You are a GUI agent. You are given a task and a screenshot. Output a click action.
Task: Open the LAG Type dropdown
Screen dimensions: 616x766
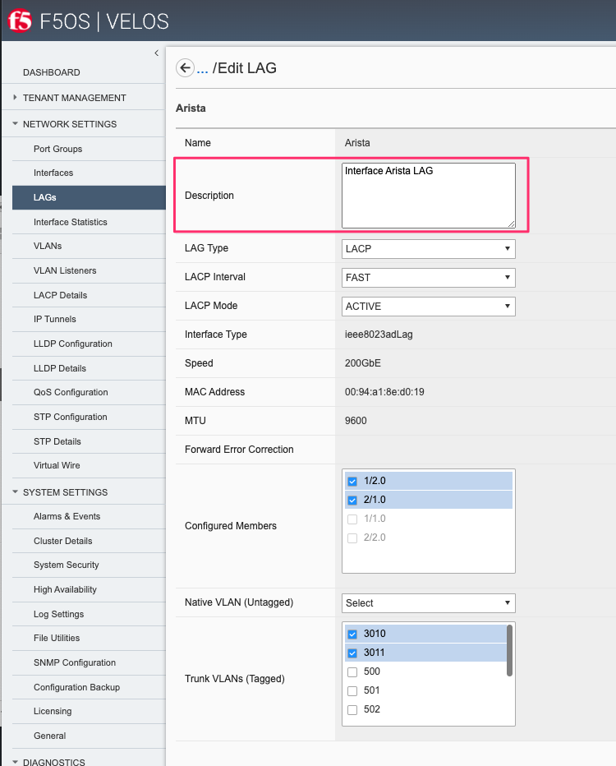pyautogui.click(x=428, y=249)
